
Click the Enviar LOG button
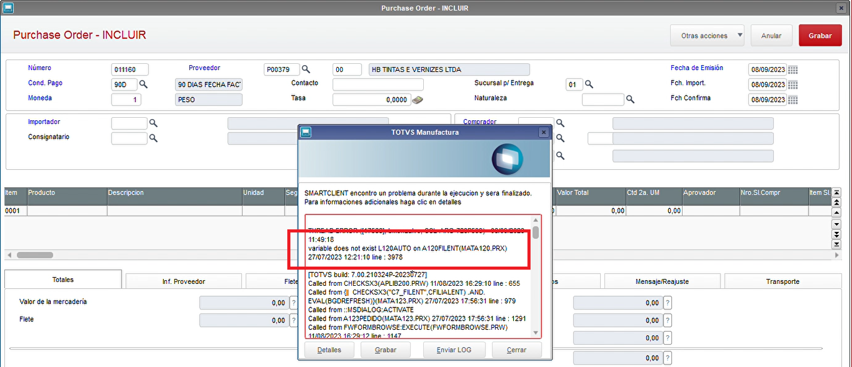(x=454, y=350)
